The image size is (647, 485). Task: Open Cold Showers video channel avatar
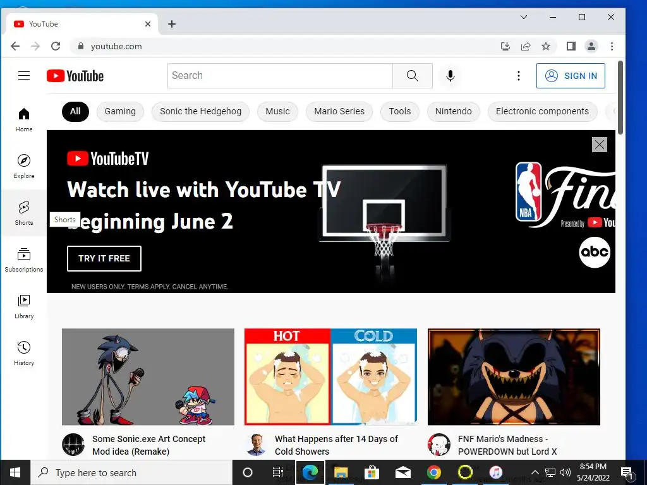(x=256, y=445)
